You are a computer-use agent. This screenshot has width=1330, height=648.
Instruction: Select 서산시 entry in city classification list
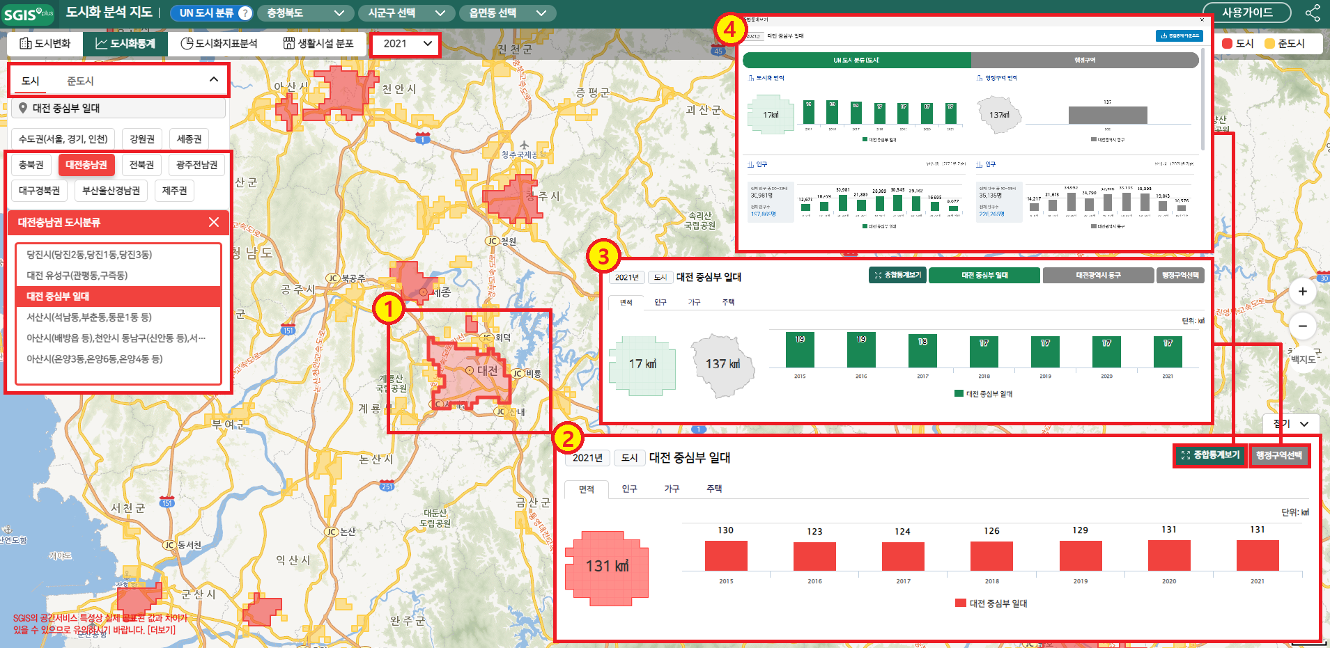click(x=89, y=317)
